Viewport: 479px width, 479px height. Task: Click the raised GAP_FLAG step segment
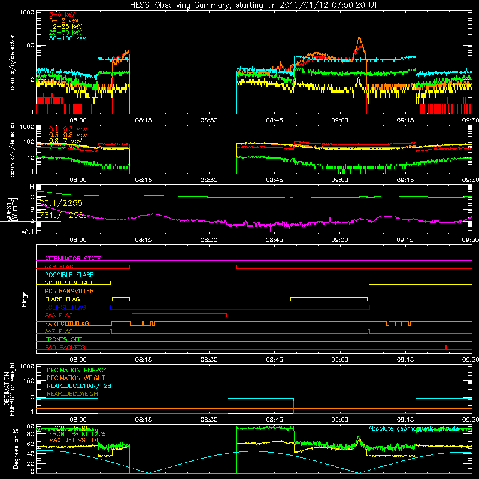(x=183, y=265)
